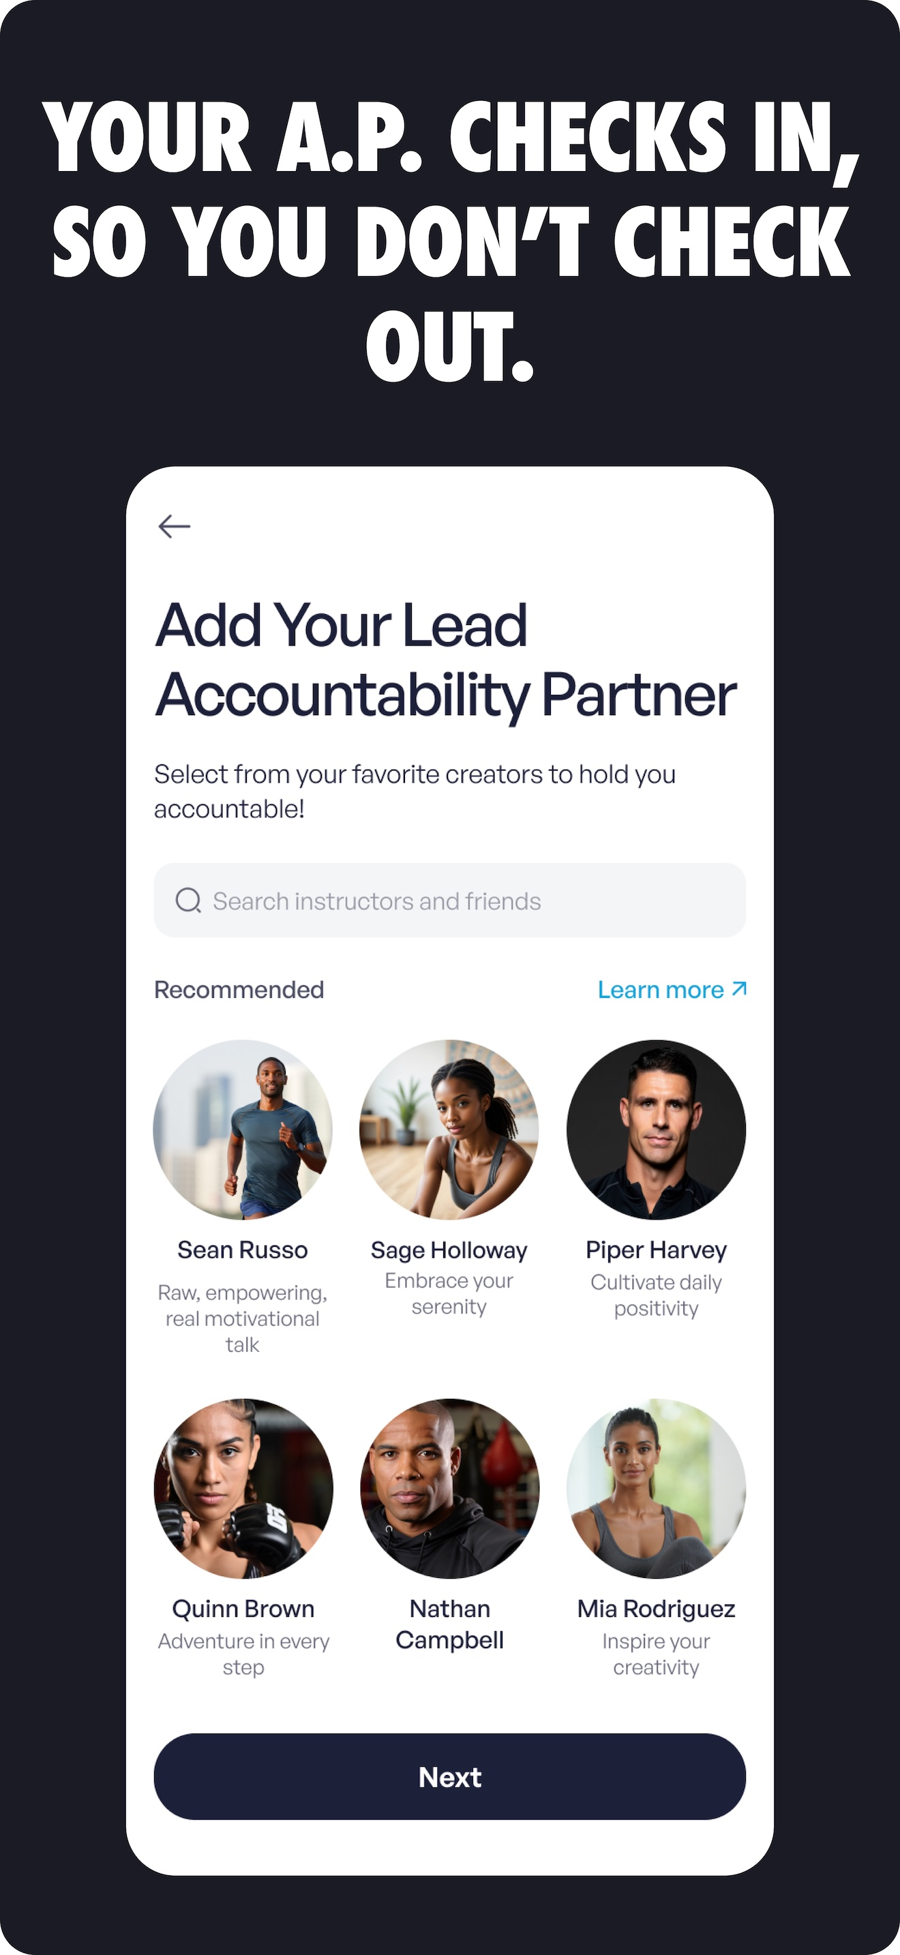Select Mia Rodriguez's profile photo

[657, 1488]
